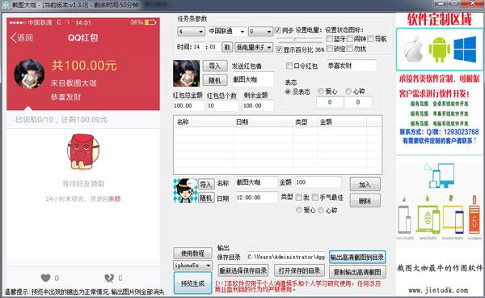Click the 删除 button
Screen dimensions: 485x298
pyautogui.click(x=365, y=201)
